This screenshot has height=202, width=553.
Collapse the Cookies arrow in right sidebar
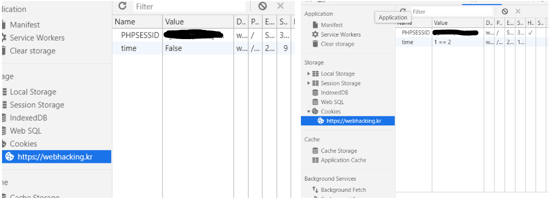309,112
